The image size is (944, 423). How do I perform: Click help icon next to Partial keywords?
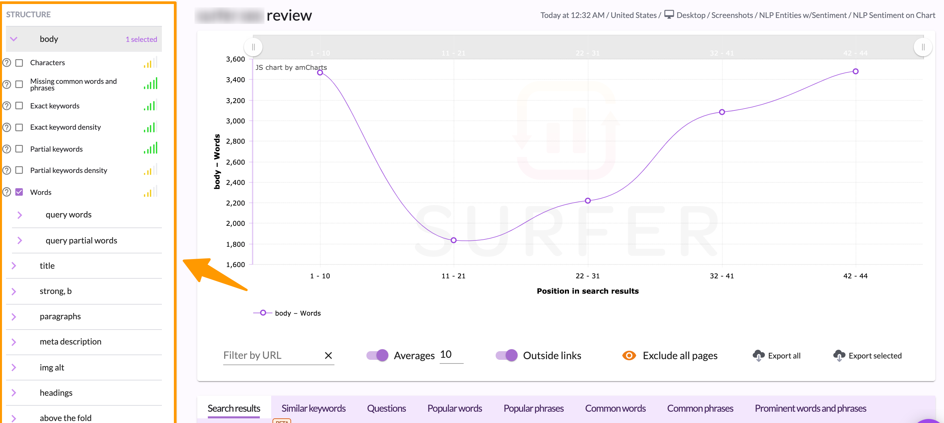[x=7, y=149]
